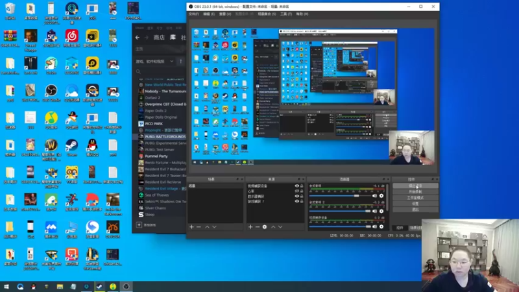Open the World of Warcraft desktop icon
The image size is (519, 292).
tap(51, 150)
